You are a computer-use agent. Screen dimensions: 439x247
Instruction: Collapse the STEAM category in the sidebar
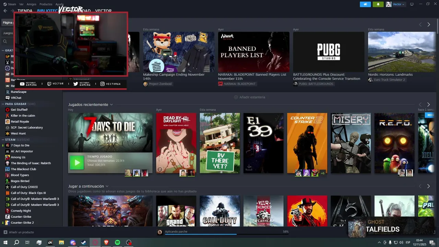click(x=3, y=140)
